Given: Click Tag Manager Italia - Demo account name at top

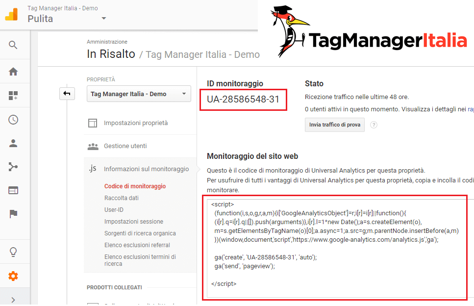Looking at the screenshot, I should coord(63,8).
